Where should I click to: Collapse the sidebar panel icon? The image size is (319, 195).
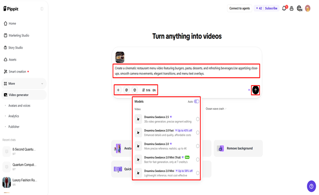click(x=42, y=9)
